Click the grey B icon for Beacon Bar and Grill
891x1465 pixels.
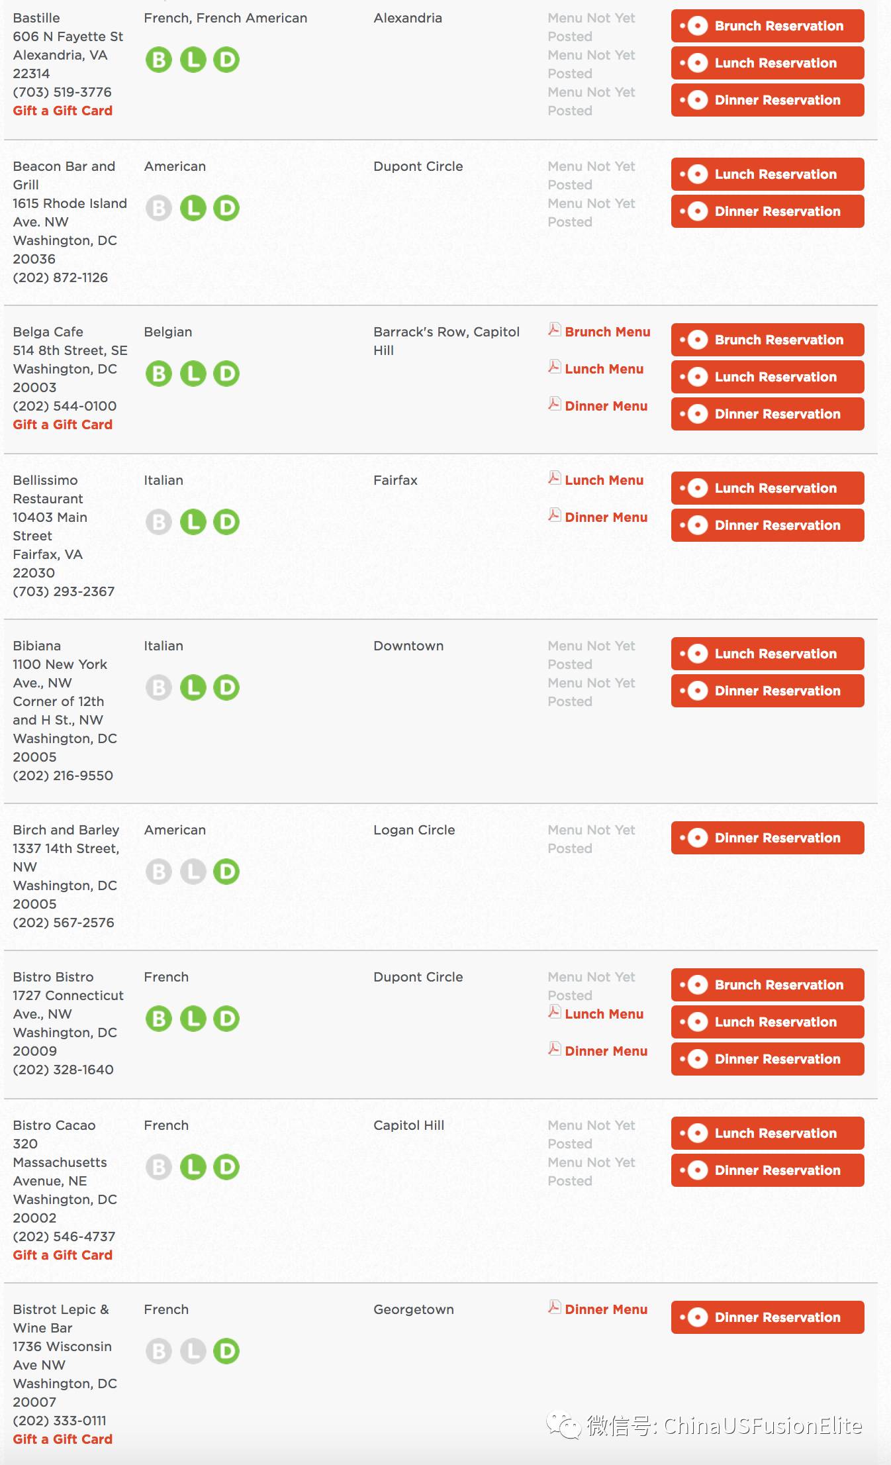[159, 208]
